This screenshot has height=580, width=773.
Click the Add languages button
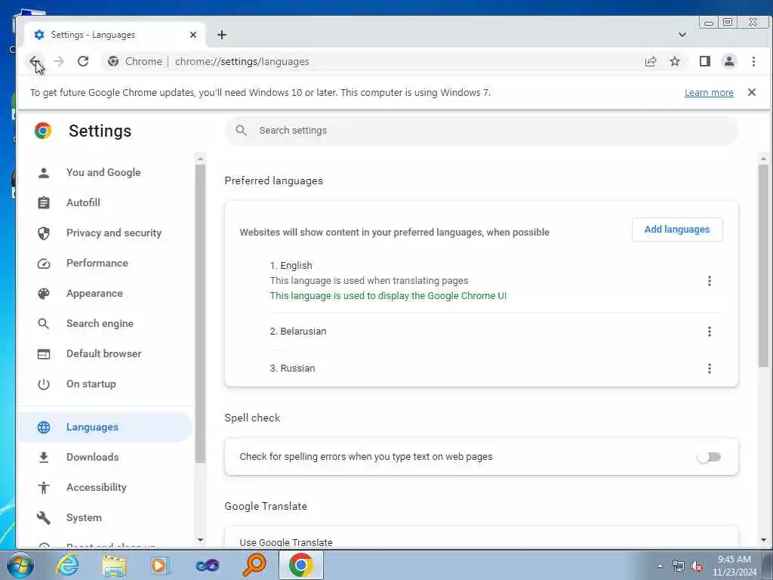click(677, 230)
